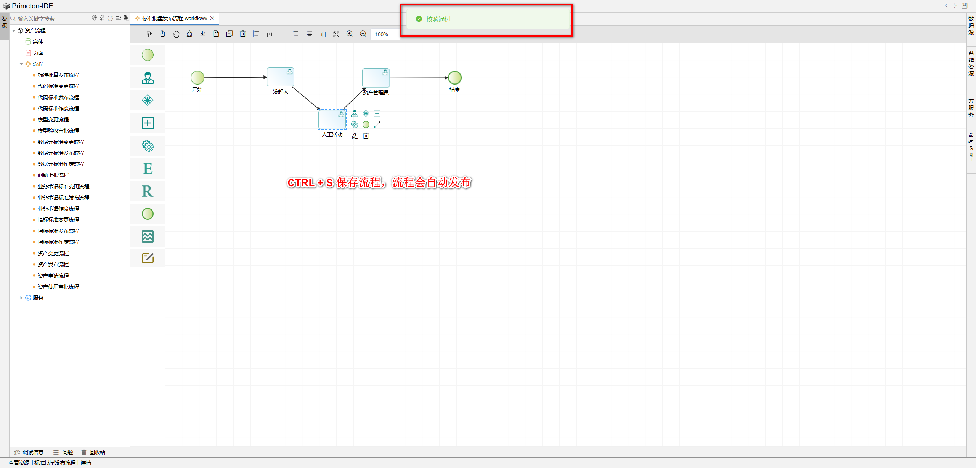
Task: Expand the 服务 folder in tree
Action: coord(21,298)
